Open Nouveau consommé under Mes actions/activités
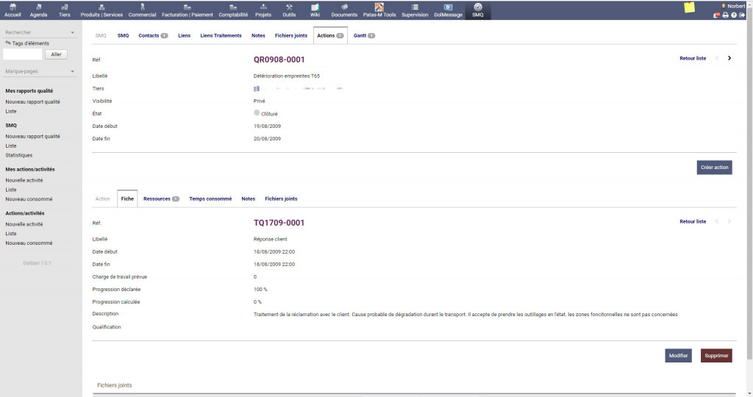Viewport: 753px width, 397px height. [29, 199]
